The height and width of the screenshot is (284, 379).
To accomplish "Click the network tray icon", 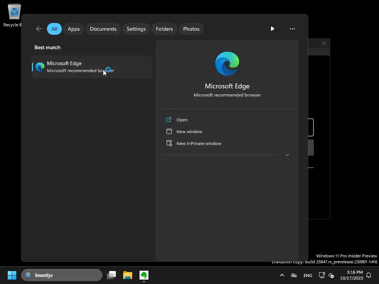I will click(322, 275).
